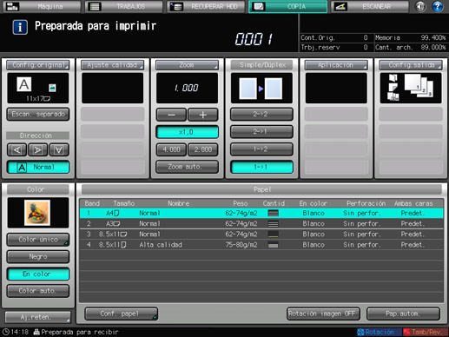The image size is (449, 337).
Task: Select tray 1 A4 Normal row
Action: tap(261, 213)
